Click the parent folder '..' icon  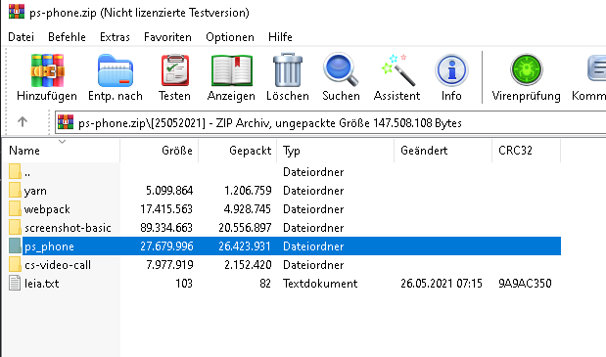(x=15, y=172)
